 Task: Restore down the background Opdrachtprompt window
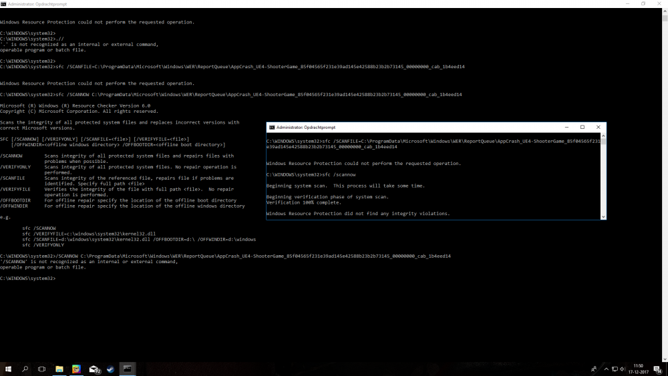(643, 4)
